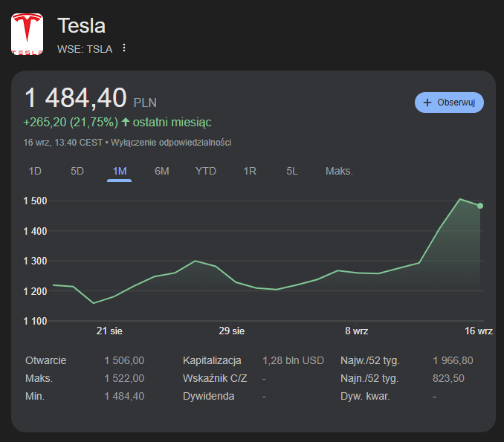Open the three-dot options menu beside WSE: TSLA
The width and height of the screenshot is (504, 442).
[124, 48]
